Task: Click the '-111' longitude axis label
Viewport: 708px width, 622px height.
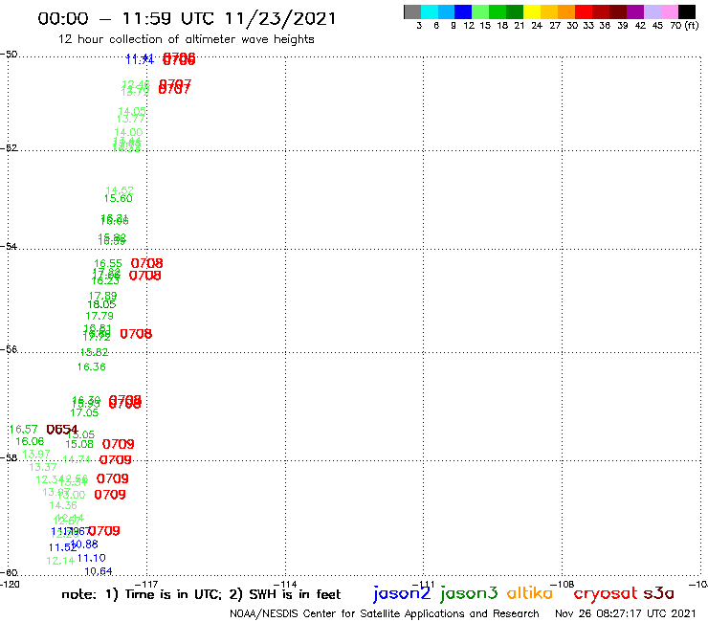Action: pyautogui.click(x=424, y=585)
